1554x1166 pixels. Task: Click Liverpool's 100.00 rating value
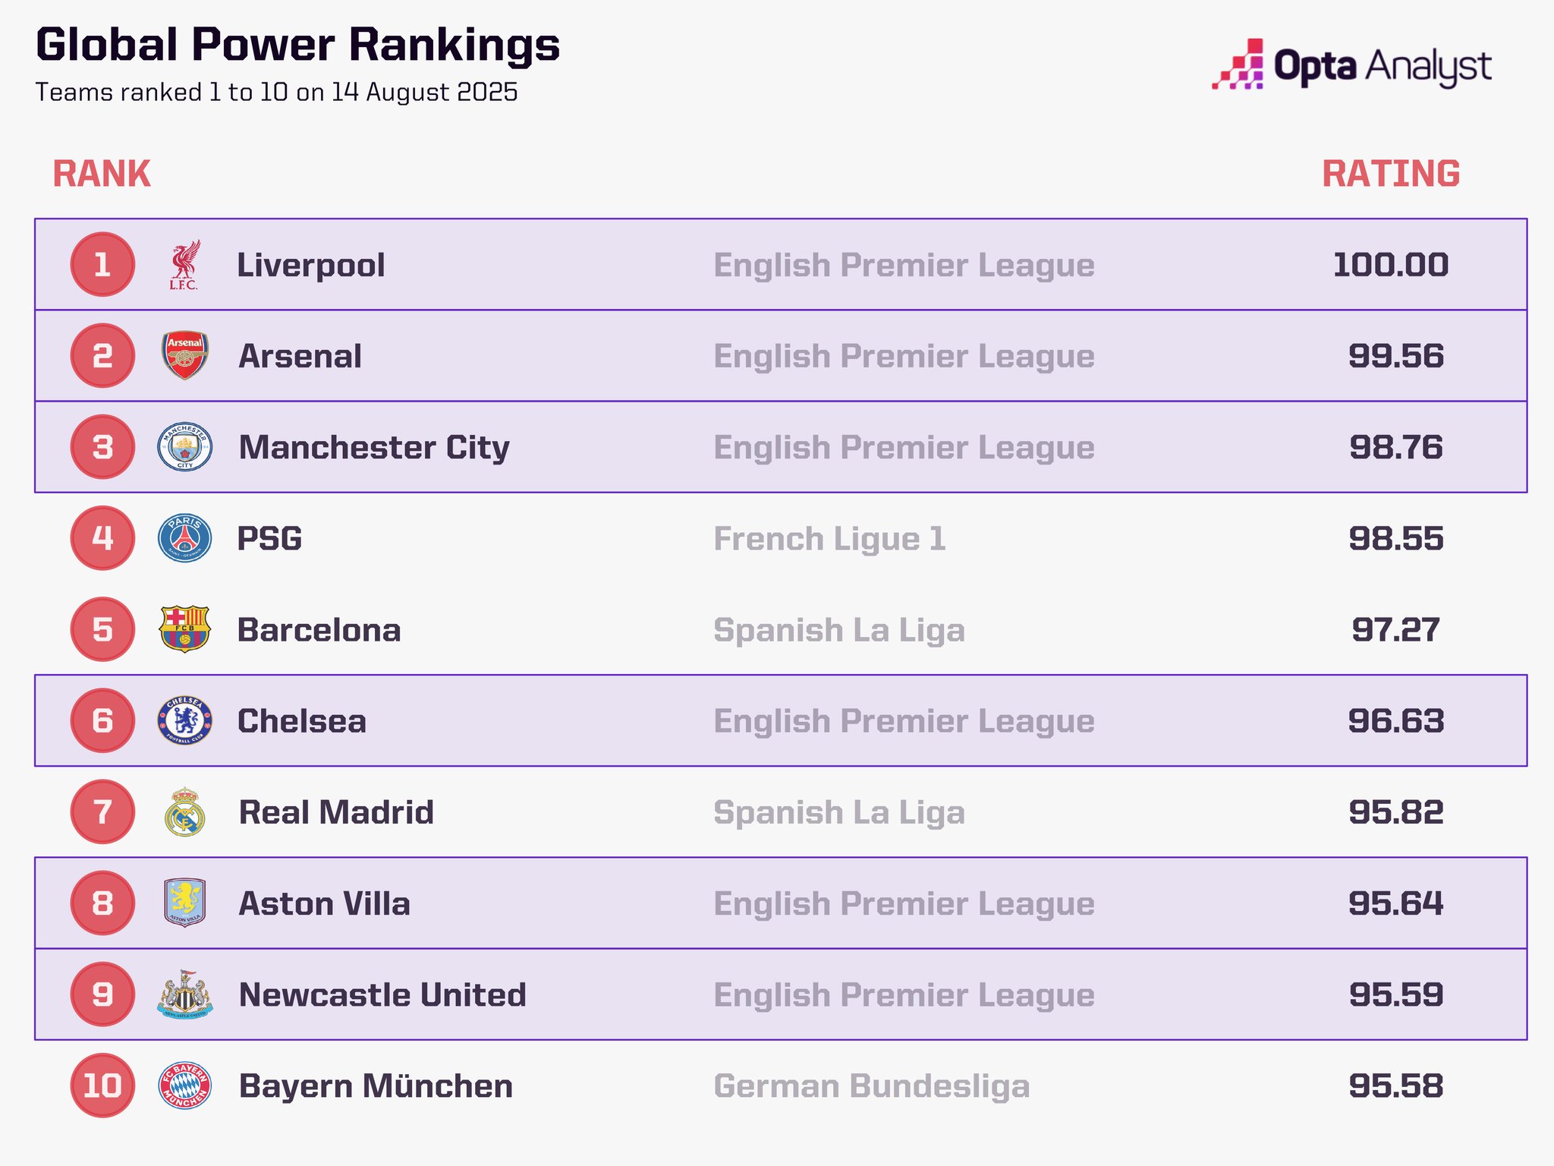(1390, 265)
